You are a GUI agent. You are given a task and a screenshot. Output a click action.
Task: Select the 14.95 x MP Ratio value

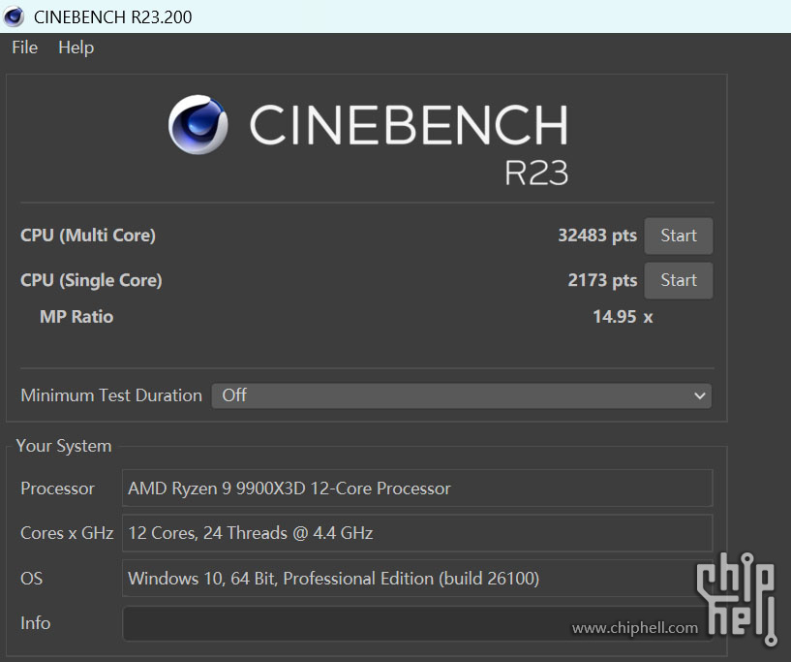(x=623, y=317)
